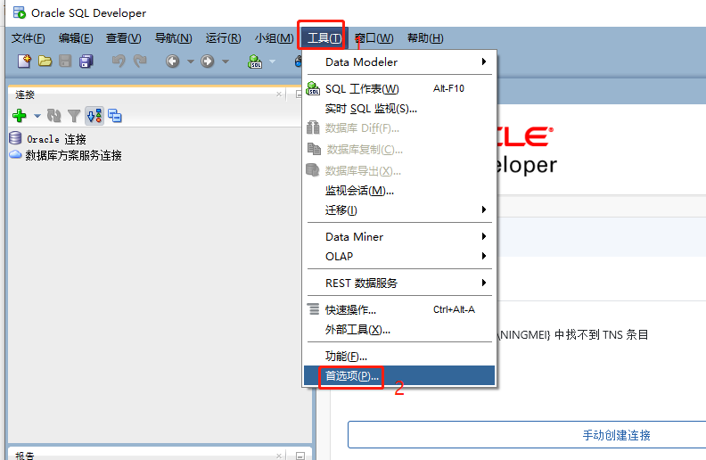Select the 数据库方案服务连接 tree node
This screenshot has height=460, width=706.
point(73,155)
